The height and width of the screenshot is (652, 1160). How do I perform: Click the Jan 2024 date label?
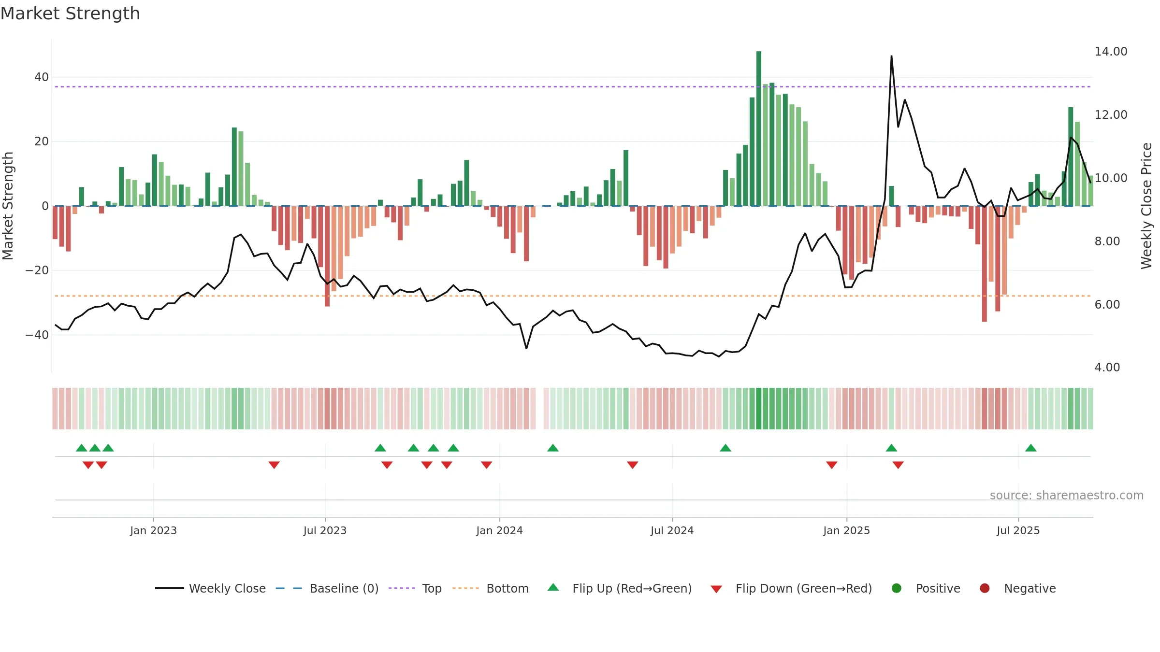(499, 530)
